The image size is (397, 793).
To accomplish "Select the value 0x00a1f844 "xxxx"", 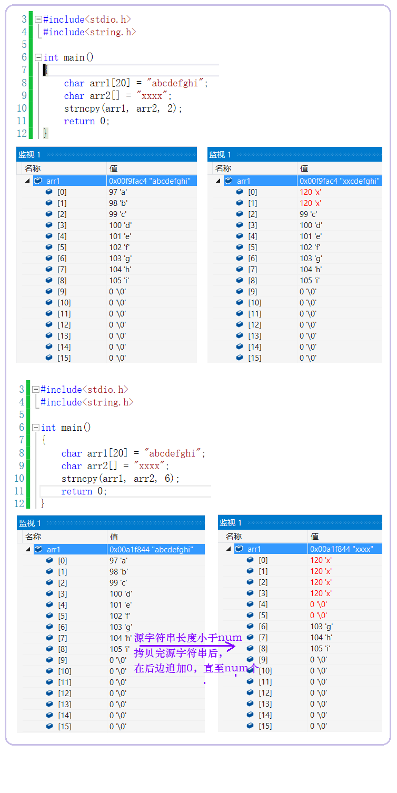I will point(342,549).
